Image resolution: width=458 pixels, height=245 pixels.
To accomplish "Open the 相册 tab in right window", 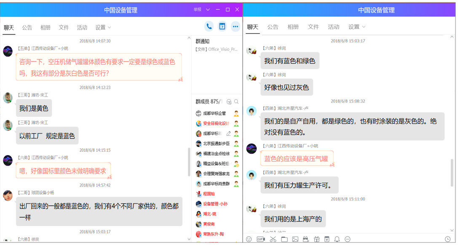I will coord(293,27).
